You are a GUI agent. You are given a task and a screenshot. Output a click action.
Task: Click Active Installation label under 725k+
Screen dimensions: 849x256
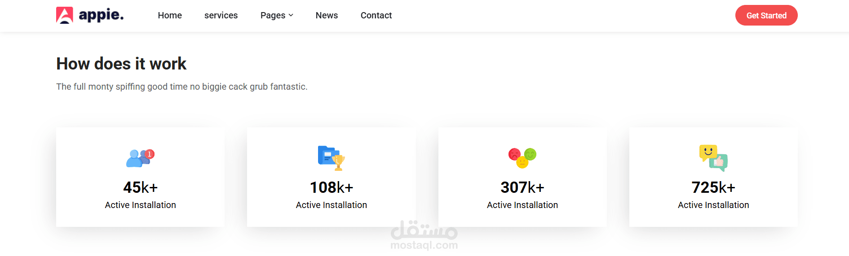[713, 205]
